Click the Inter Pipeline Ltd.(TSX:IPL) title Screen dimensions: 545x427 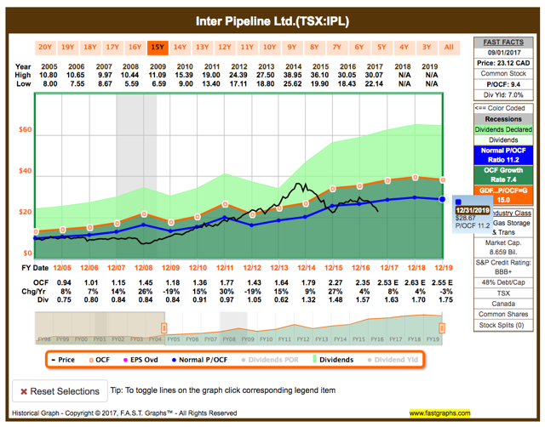coord(272,21)
